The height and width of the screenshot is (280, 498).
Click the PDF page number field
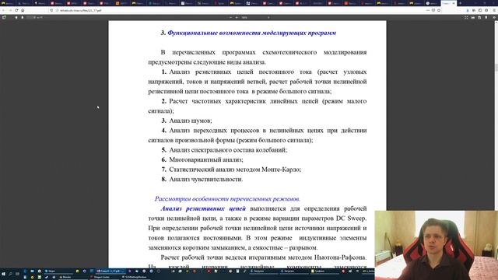point(31,17)
